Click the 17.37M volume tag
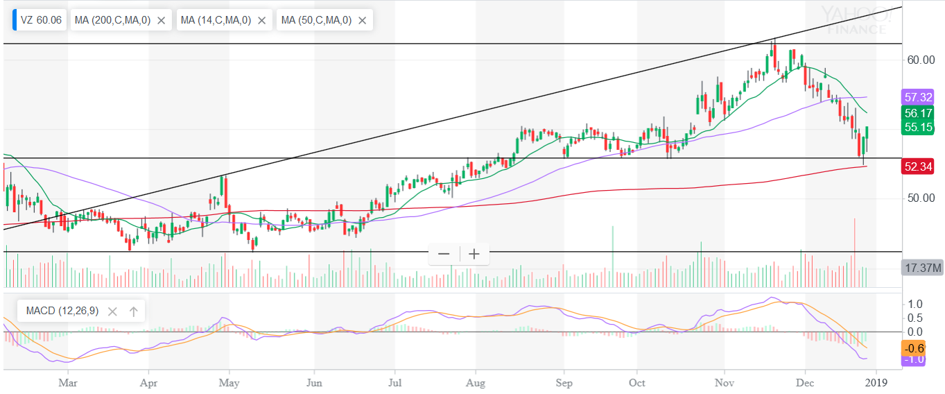The width and height of the screenshot is (945, 394). click(922, 268)
